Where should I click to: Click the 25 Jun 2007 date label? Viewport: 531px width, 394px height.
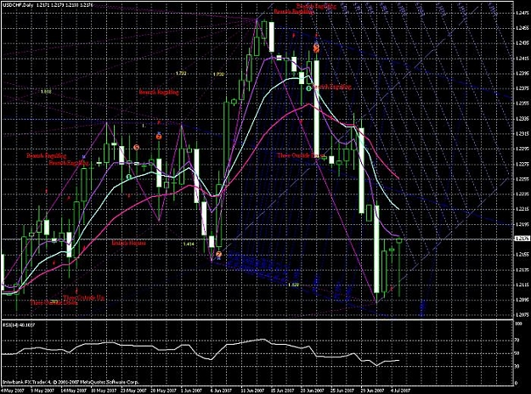[x=344, y=391]
